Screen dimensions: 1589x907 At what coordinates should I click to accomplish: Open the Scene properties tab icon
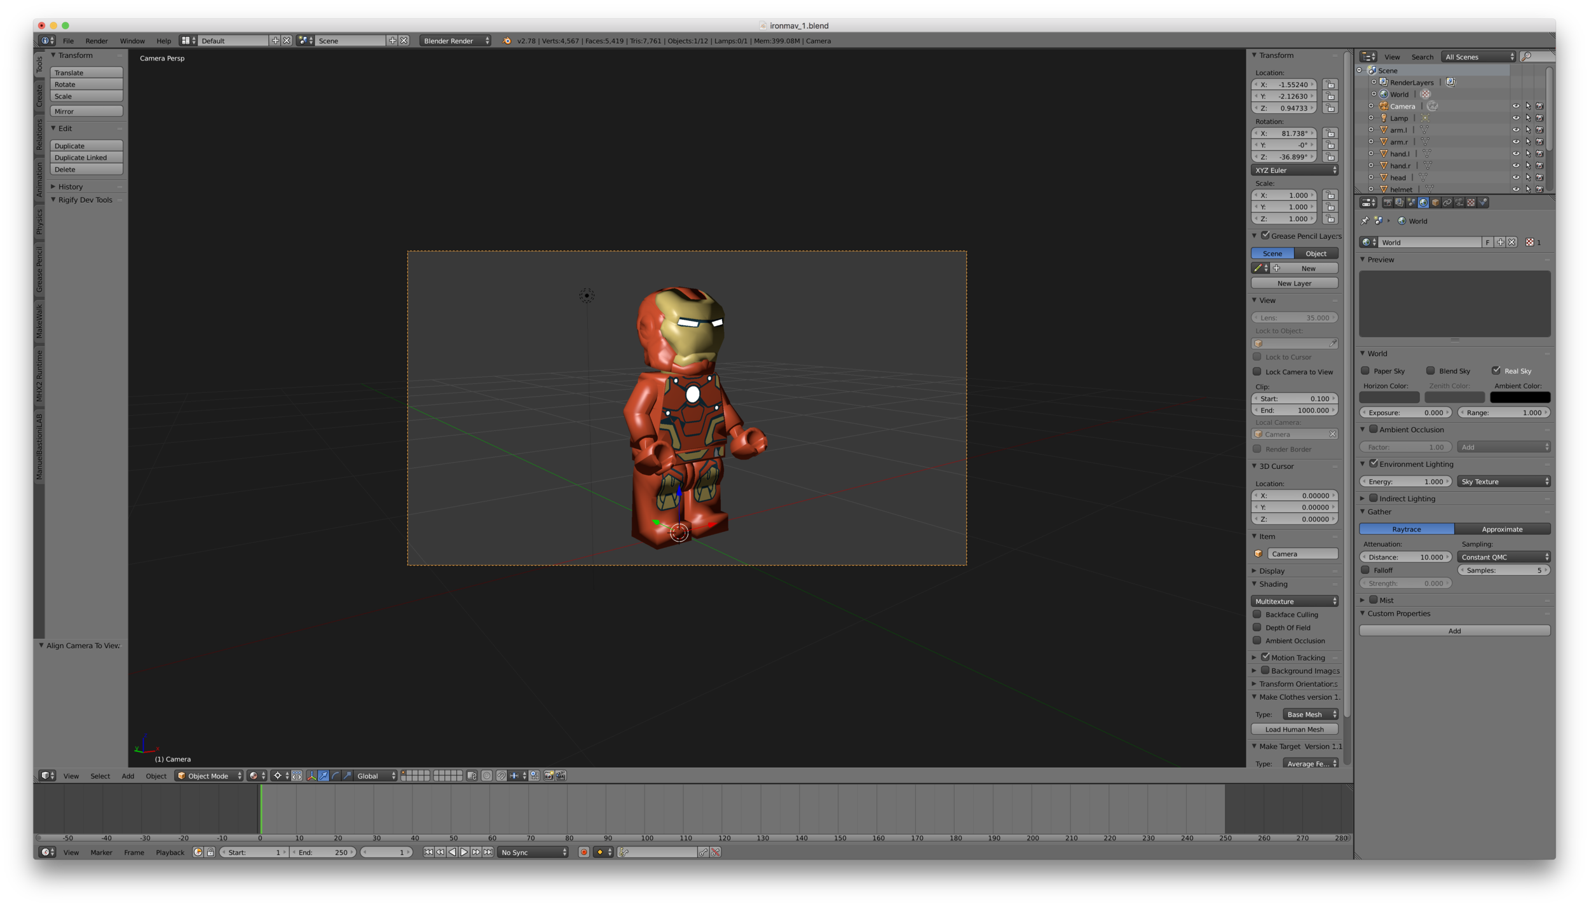click(1411, 203)
